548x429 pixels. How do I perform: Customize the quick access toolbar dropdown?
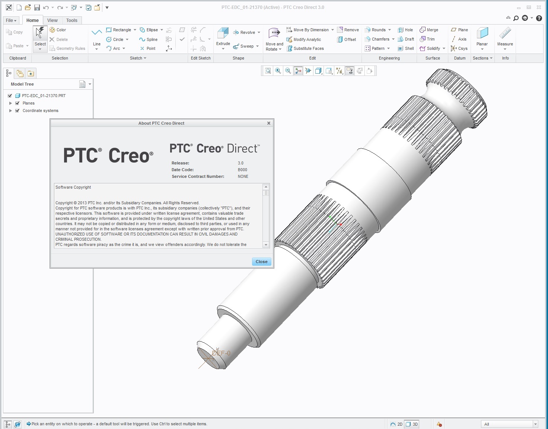[107, 7]
